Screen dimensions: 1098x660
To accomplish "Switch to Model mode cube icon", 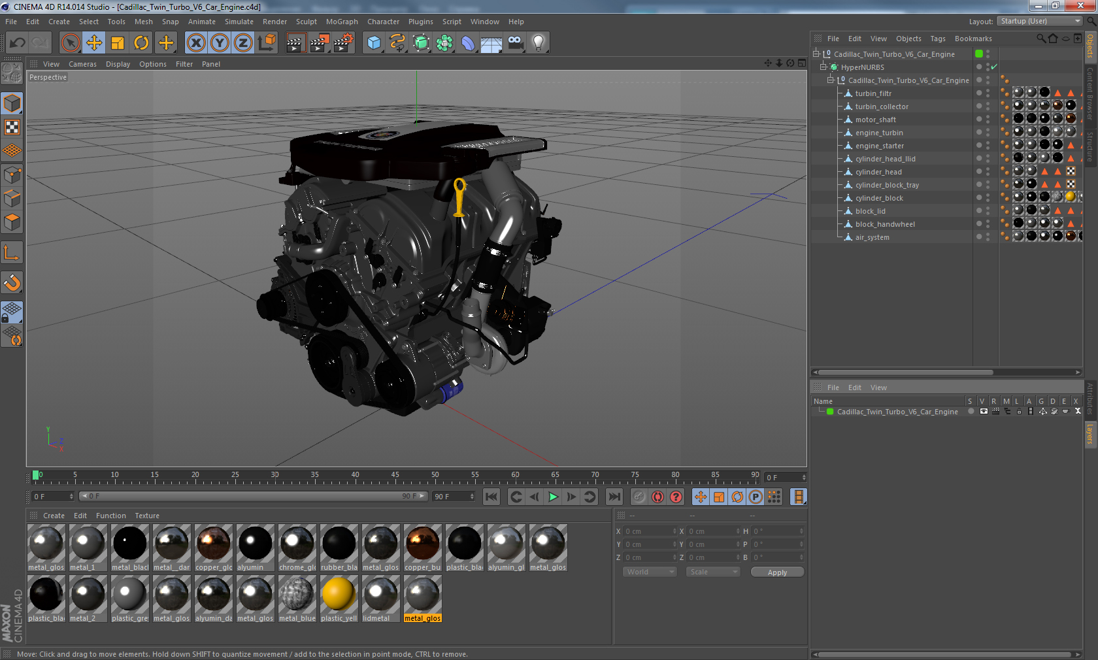I will pyautogui.click(x=12, y=103).
